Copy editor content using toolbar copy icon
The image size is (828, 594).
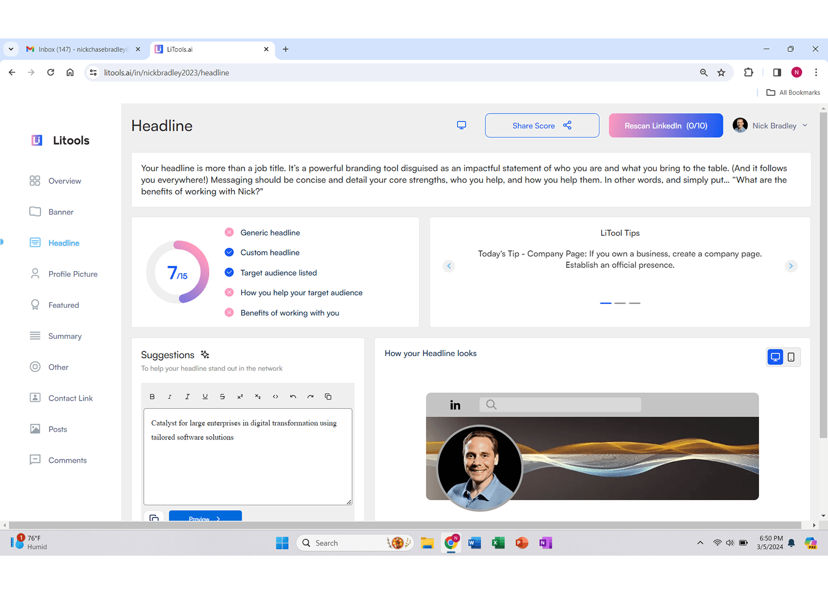click(328, 397)
